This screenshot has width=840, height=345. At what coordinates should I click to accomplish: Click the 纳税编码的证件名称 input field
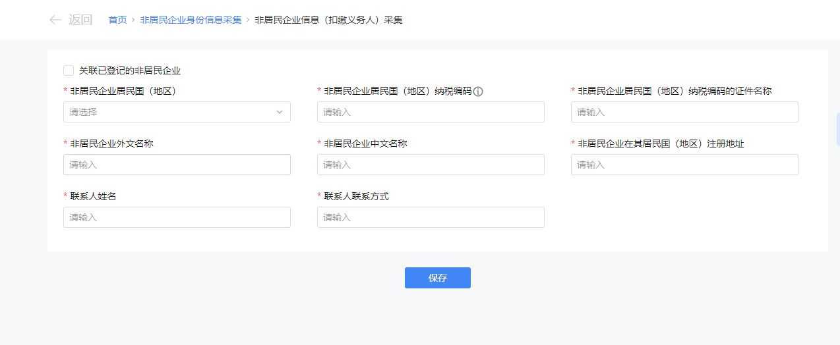click(x=684, y=112)
